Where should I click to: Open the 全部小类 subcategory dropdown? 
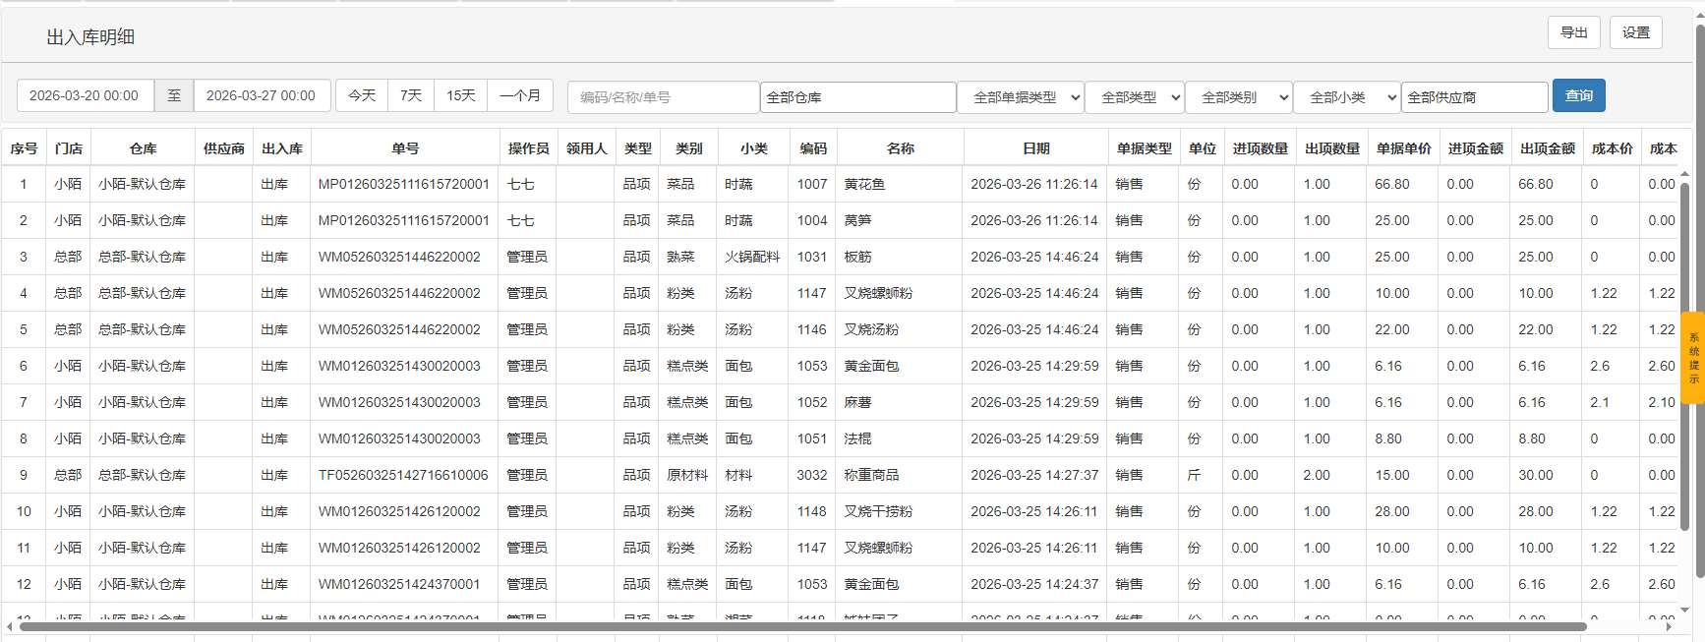pyautogui.click(x=1345, y=97)
